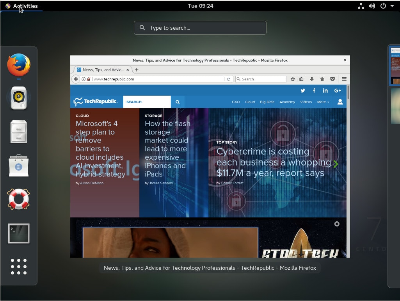This screenshot has height=301, width=400.
Task: Open Cybercrime is costing each business article
Action: (274, 162)
